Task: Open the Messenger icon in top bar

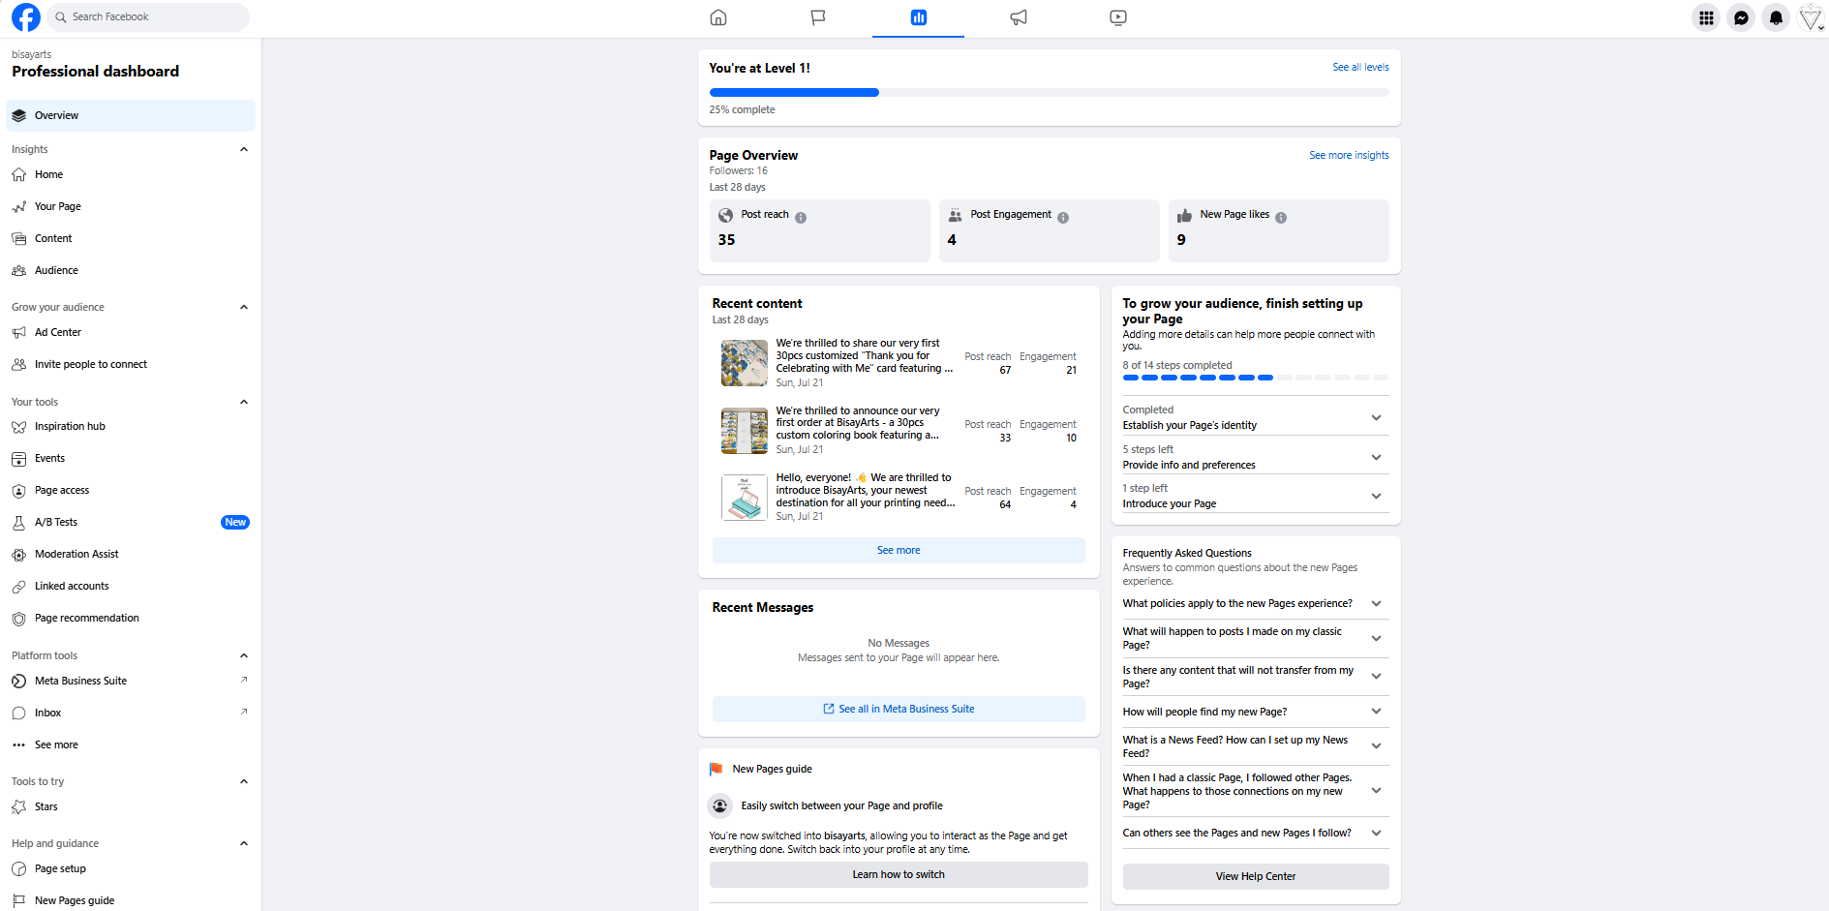Action: (x=1741, y=17)
